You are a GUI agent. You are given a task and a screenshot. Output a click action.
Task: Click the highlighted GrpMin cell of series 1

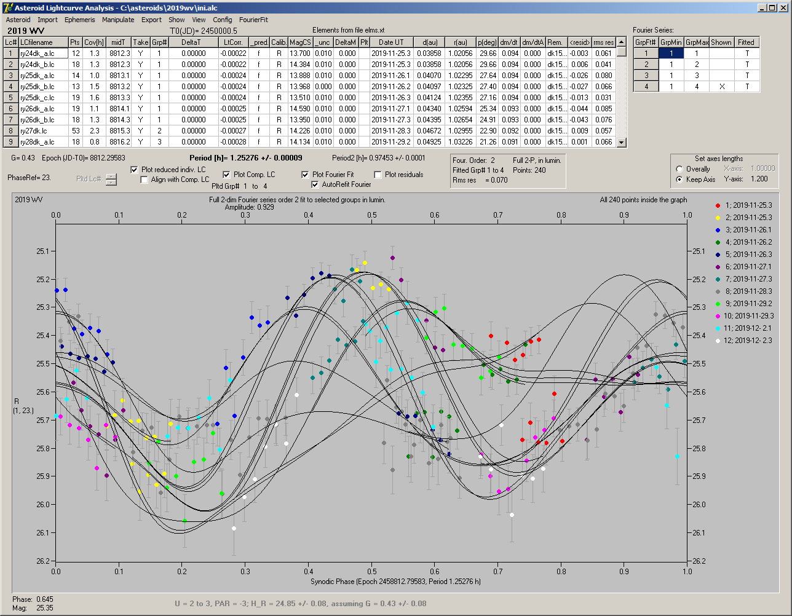pos(671,53)
